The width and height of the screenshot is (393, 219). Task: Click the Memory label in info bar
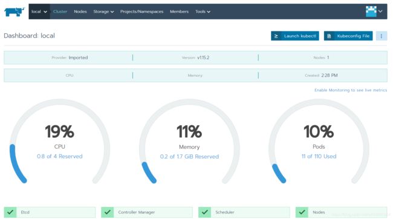coord(195,75)
